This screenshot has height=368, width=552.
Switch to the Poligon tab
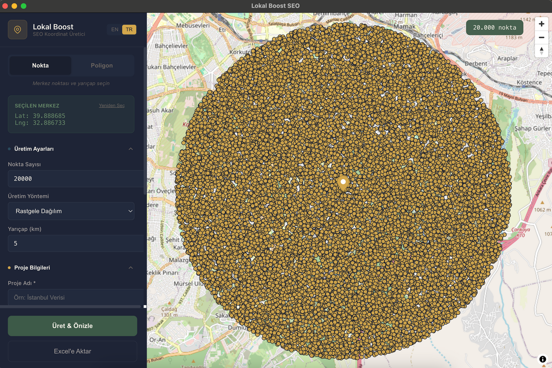click(102, 65)
